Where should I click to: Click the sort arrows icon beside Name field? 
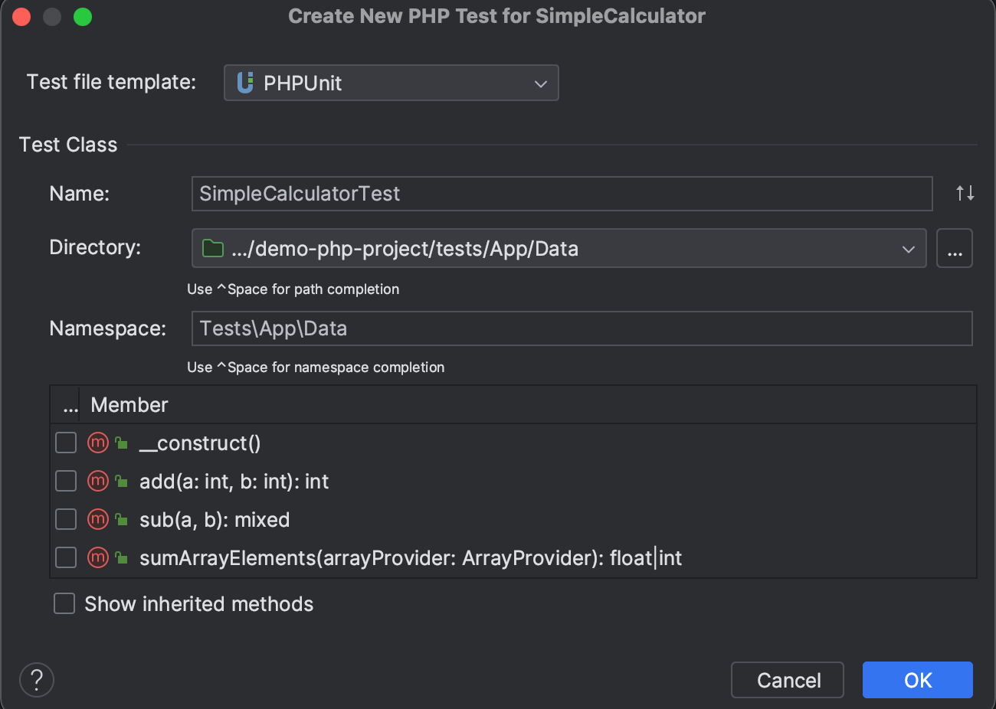pos(965,194)
